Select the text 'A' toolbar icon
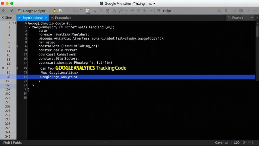This screenshot has height=146, width=259. (x=114, y=11)
